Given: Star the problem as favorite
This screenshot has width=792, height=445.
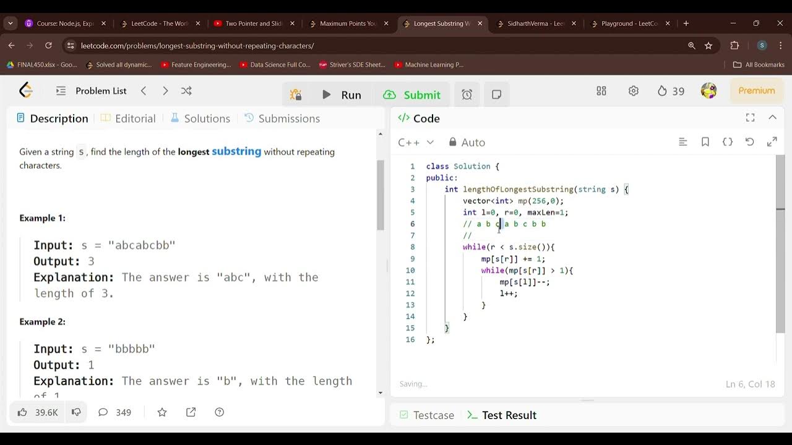Looking at the screenshot, I should [x=162, y=412].
